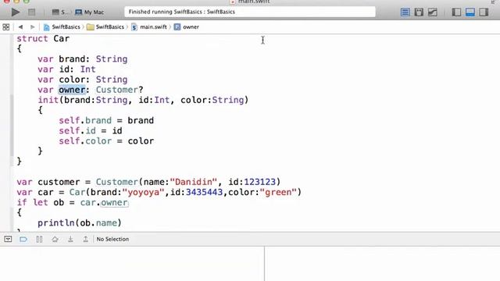Pause program execution in debug bar
Viewport: 500px width, 281px height.
click(39, 239)
